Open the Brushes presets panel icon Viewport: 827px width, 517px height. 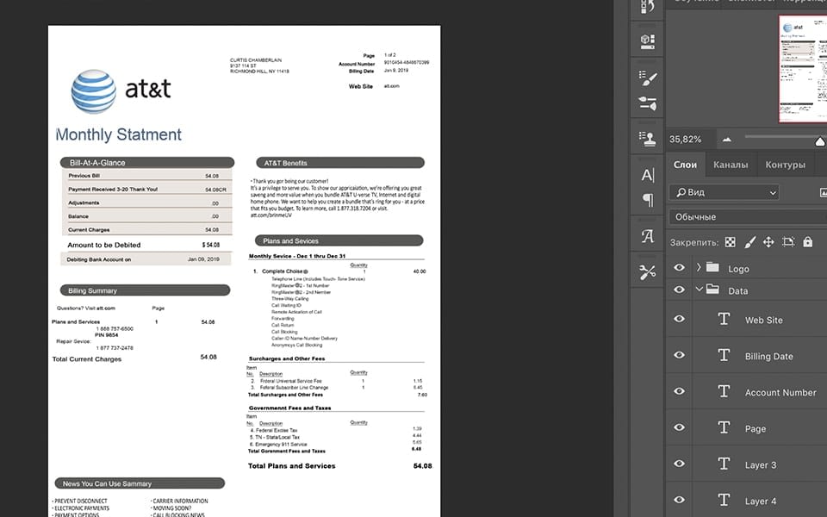tap(648, 103)
